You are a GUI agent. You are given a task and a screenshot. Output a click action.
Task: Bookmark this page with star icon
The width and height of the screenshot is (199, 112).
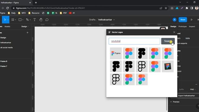click(166, 8)
